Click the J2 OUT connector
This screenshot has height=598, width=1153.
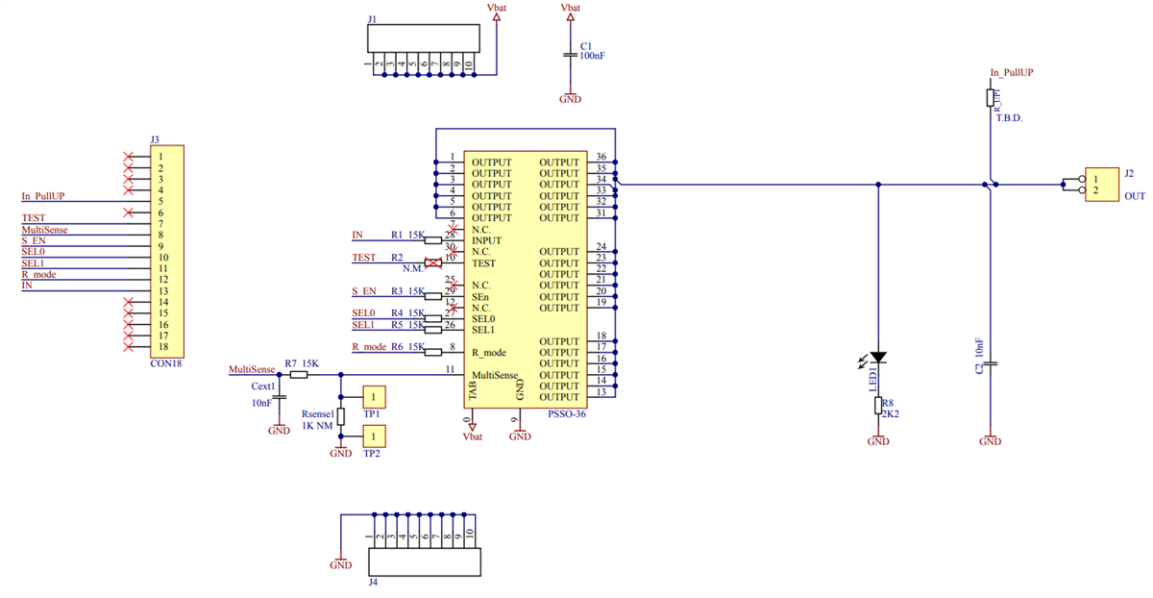tap(1100, 186)
